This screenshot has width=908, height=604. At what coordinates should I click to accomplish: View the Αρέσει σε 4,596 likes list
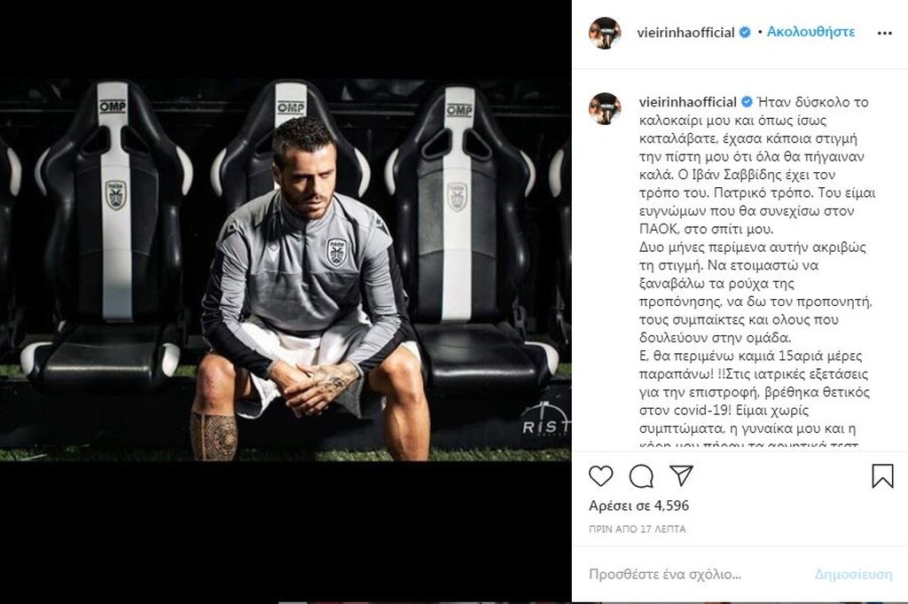pyautogui.click(x=638, y=506)
